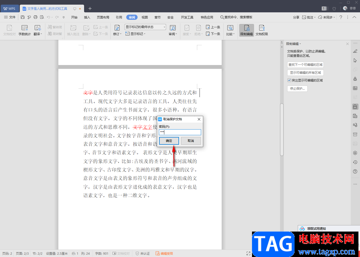Click the more options dots in right sidebar
This screenshot has height=257, width=360.
pos(355,184)
